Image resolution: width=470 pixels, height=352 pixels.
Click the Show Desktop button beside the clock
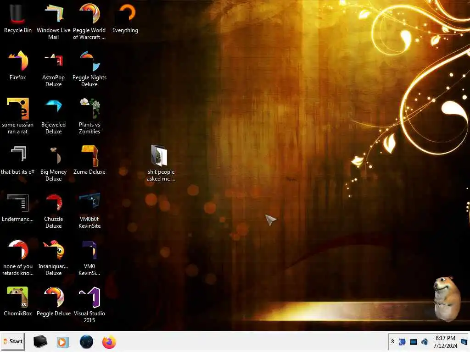pyautogui.click(x=464, y=342)
